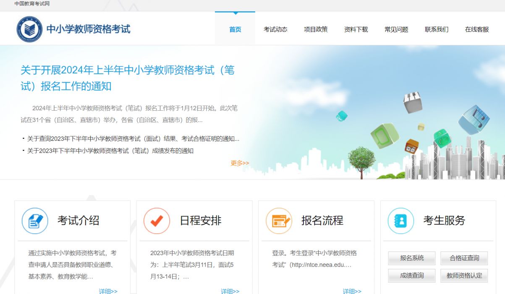Switch to the 项目政策 tab

(315, 29)
